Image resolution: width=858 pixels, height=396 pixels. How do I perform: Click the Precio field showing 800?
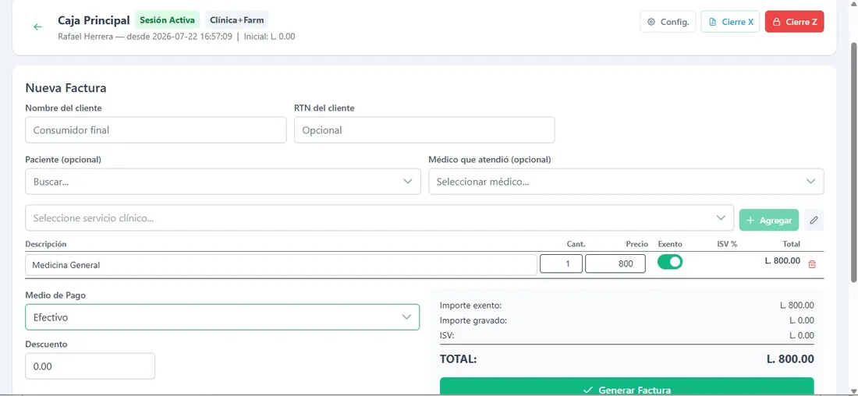click(x=615, y=263)
